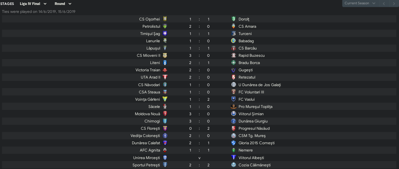Click the UTA Arad II club badge
Viewport: 399px width, 169px height.
point(165,77)
